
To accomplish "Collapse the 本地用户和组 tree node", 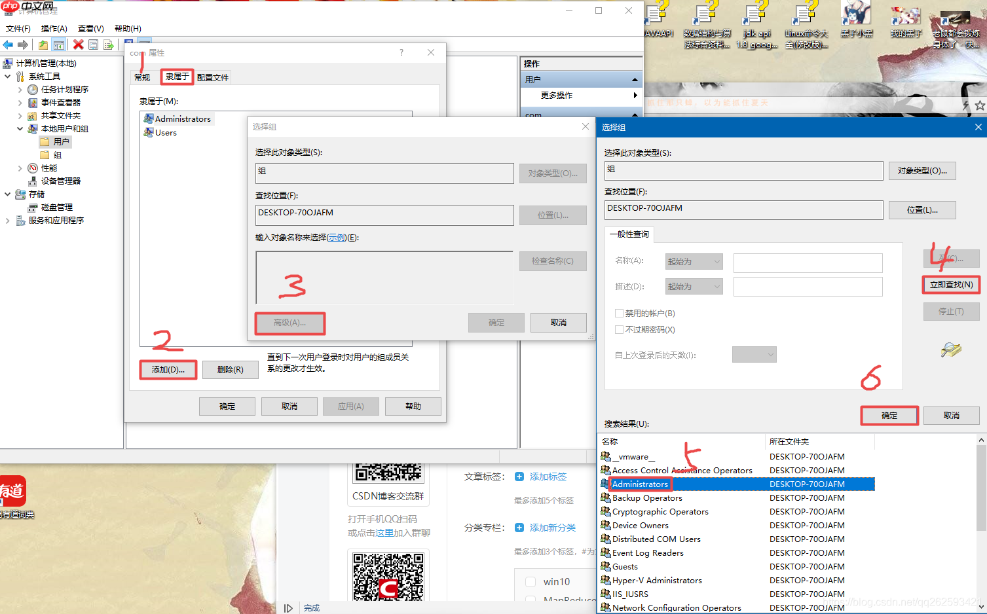I will (20, 129).
